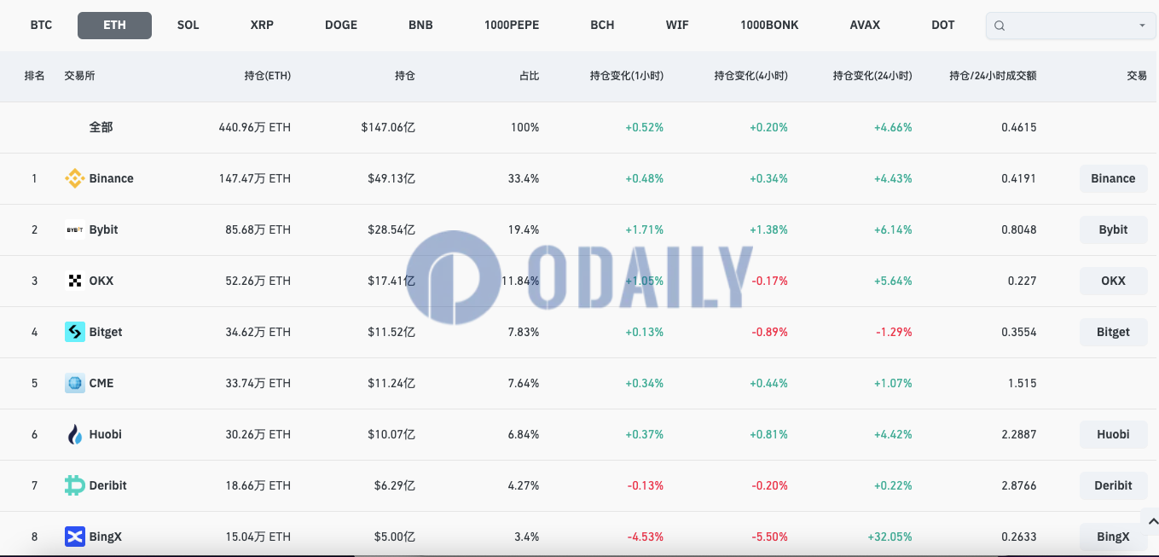Switch to the SOL tab
Image resolution: width=1159 pixels, height=557 pixels.
(188, 25)
